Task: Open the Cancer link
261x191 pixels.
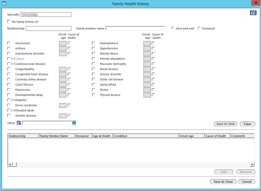Action: pyautogui.click(x=20, y=59)
